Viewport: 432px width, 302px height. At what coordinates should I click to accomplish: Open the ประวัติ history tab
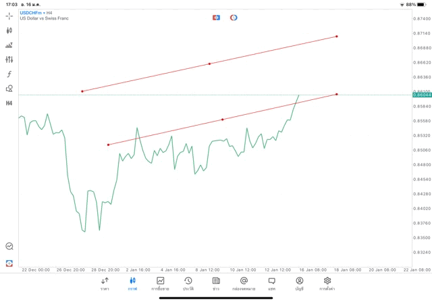[188, 284]
